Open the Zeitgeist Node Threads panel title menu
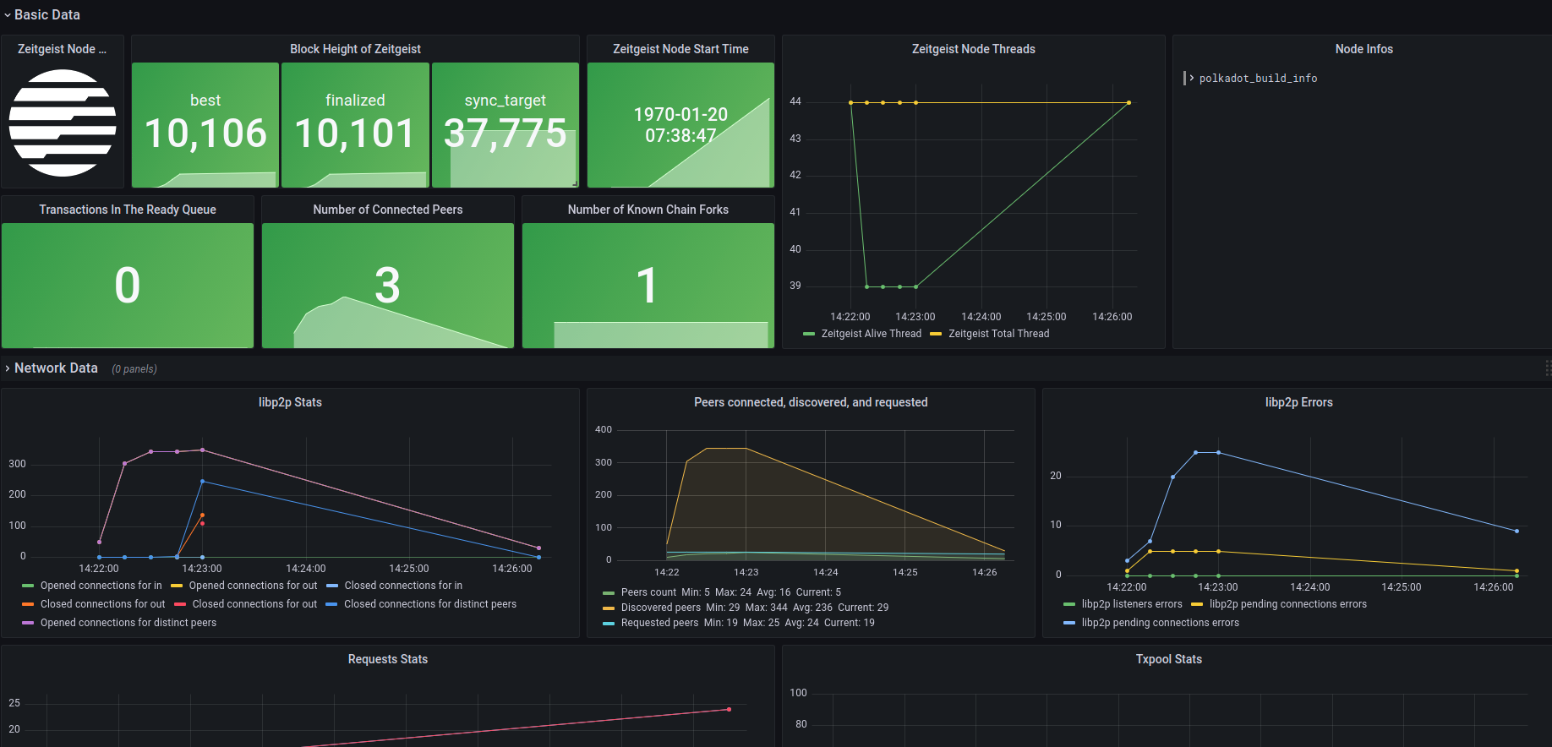 [973, 49]
